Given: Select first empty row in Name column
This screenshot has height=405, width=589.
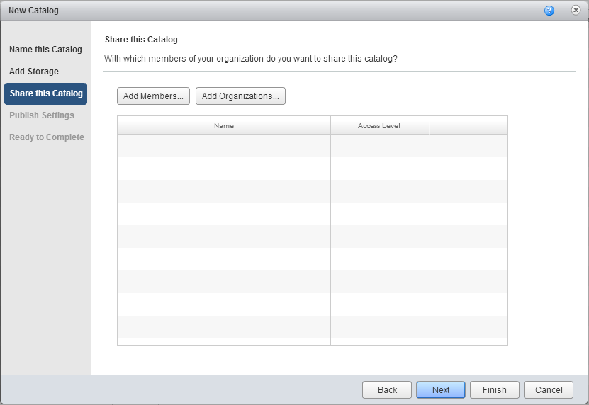Looking at the screenshot, I should pos(224,146).
